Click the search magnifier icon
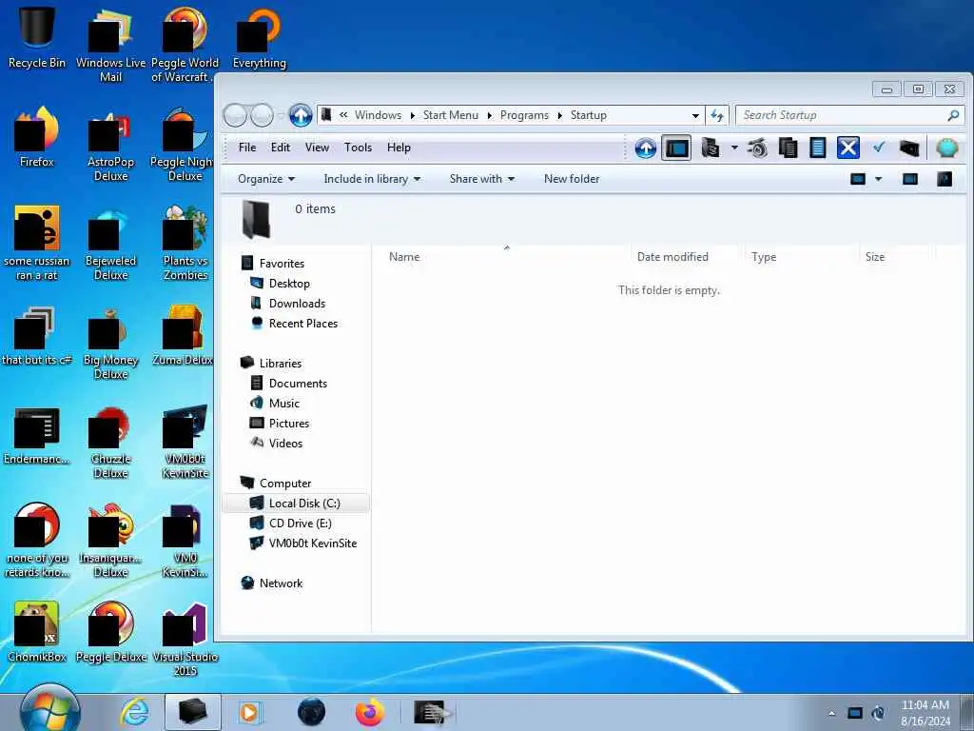The height and width of the screenshot is (731, 974). coord(953,115)
